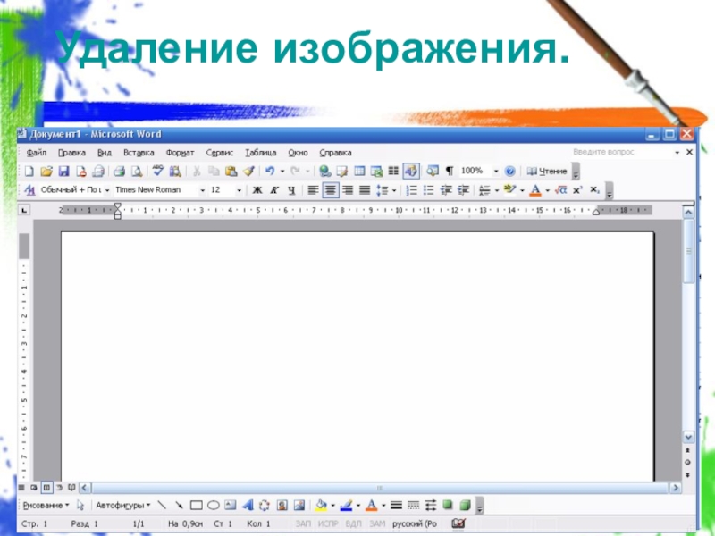Run spelling and grammar check icon
Image resolution: width=715 pixels, height=536 pixels.
pos(158,172)
